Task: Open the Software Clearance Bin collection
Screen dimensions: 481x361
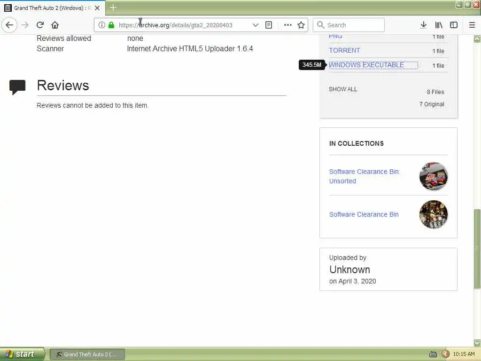Action: [x=364, y=214]
